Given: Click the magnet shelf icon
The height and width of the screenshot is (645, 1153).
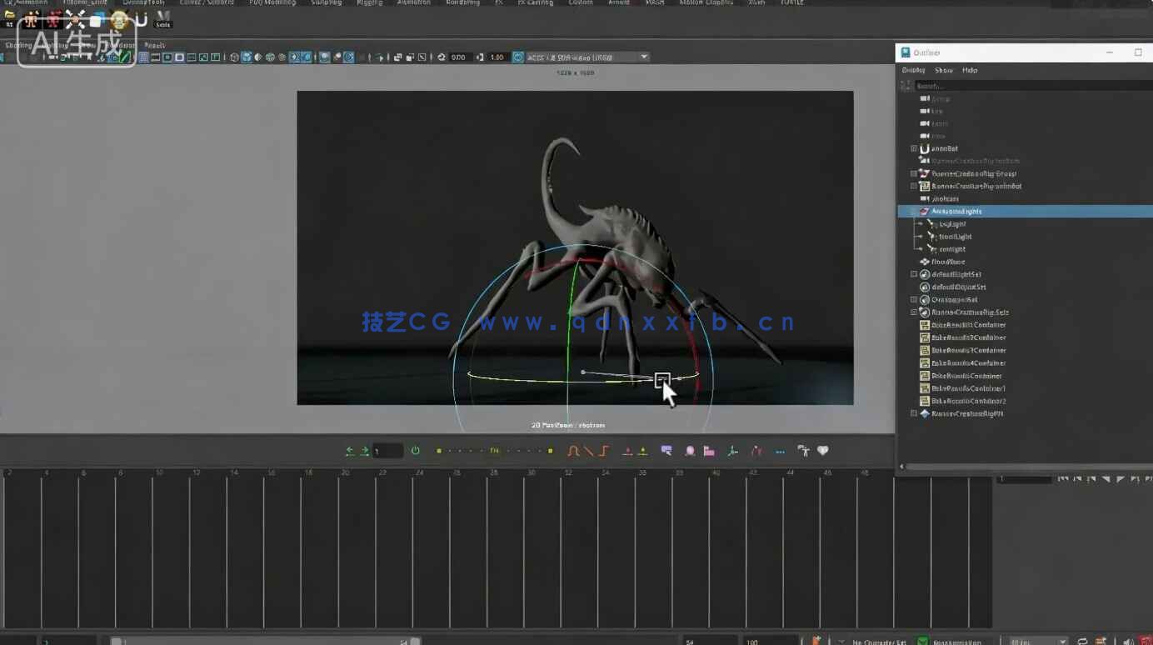Looking at the screenshot, I should [x=141, y=19].
